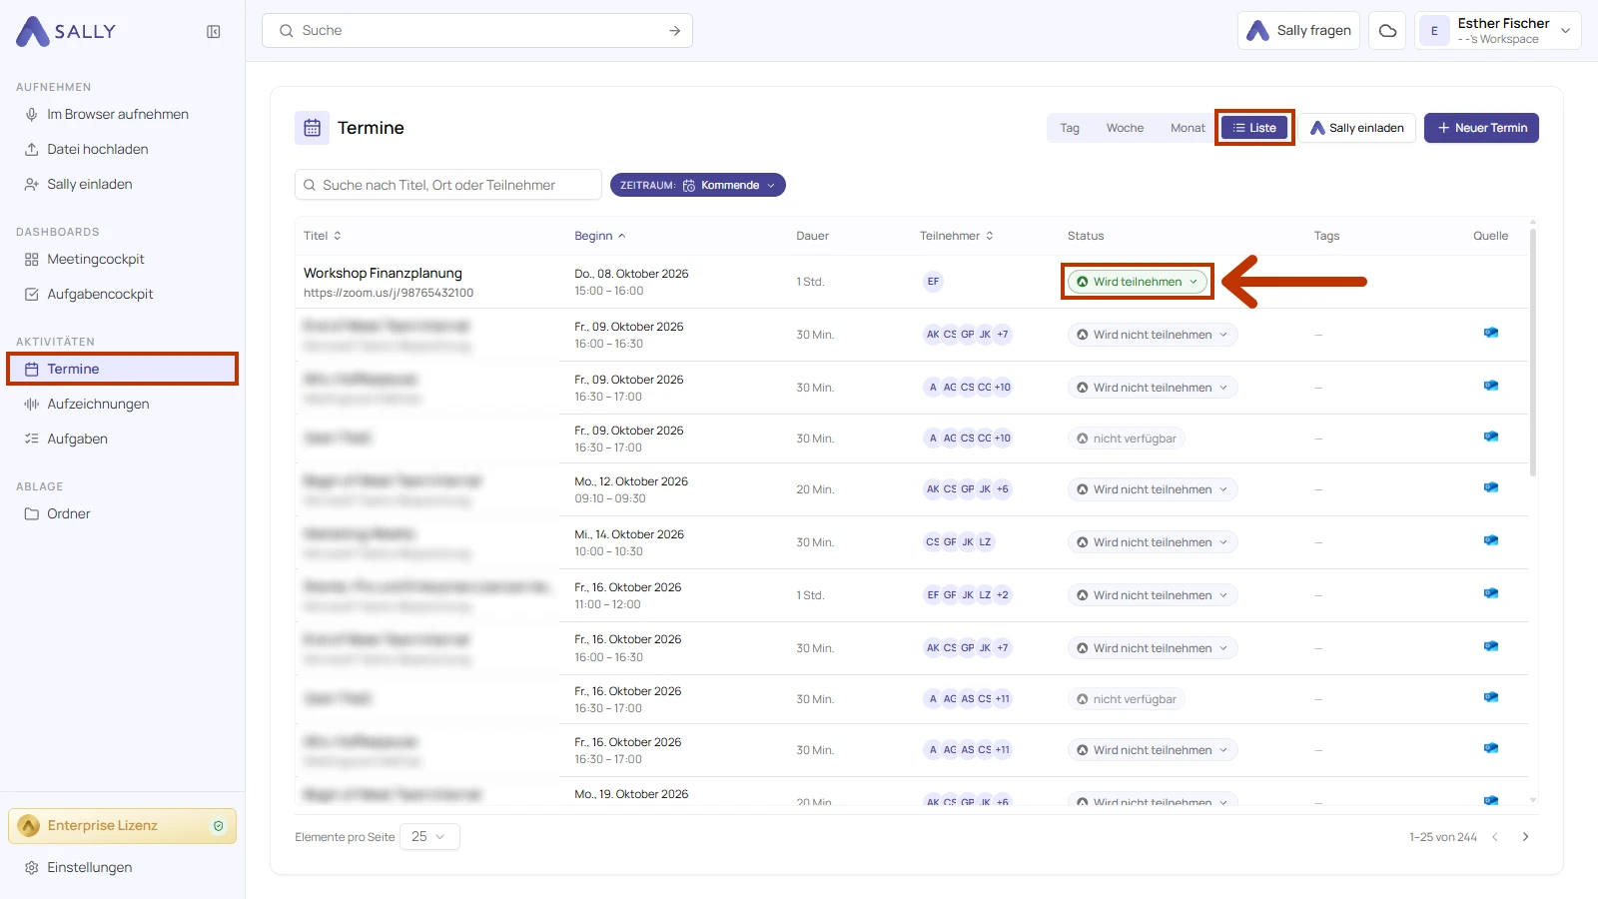Click the EF participant avatar in Workshop Finanzplanung
The height and width of the screenshot is (899, 1598).
pos(933,282)
